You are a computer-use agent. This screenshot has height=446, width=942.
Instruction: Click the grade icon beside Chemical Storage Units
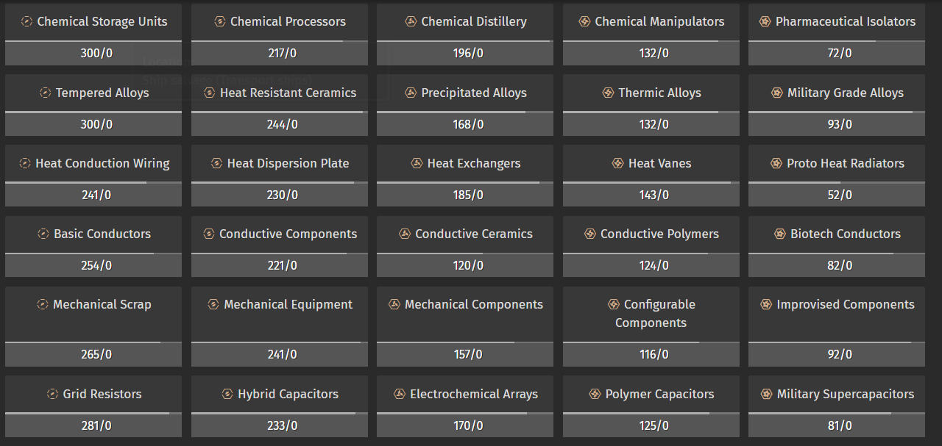point(27,22)
